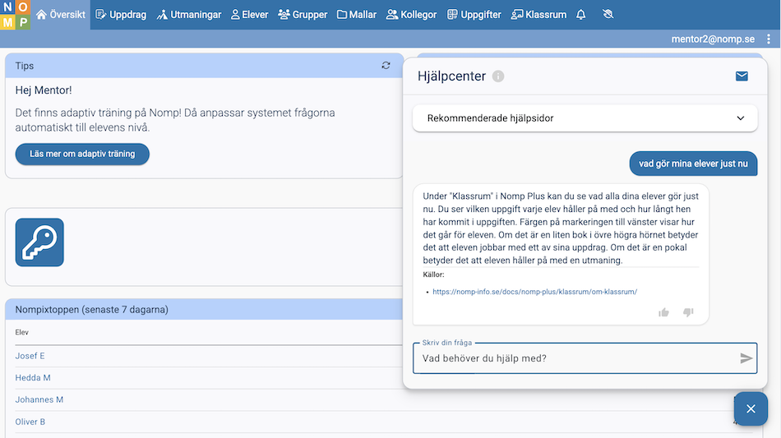
Task: Go to Utmaningar
Action: point(189,15)
